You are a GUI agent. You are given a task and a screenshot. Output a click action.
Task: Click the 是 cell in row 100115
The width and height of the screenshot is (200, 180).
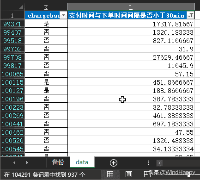(46, 82)
